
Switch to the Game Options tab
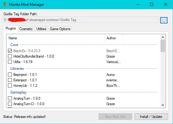tap(60, 29)
